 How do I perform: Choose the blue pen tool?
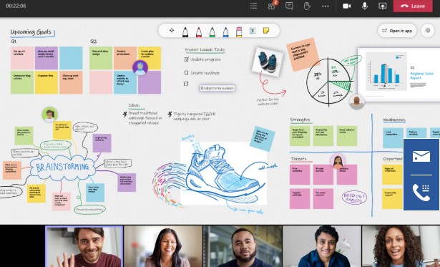point(225,32)
